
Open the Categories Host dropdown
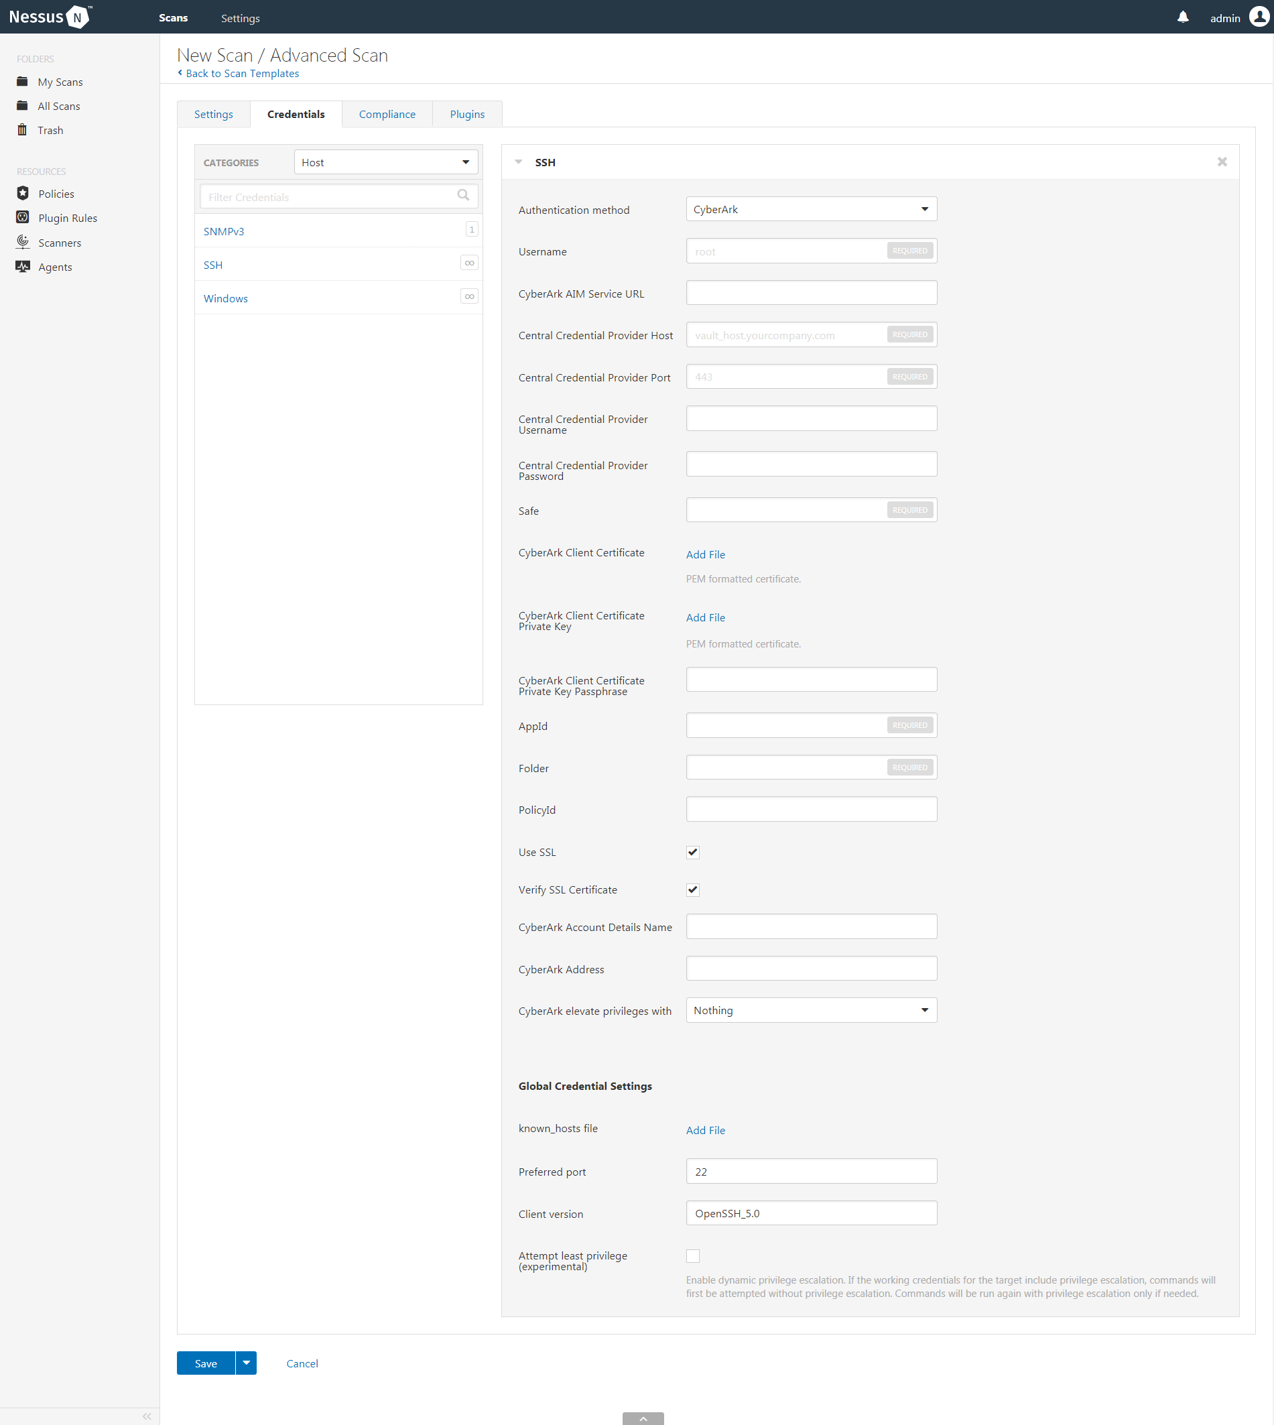385,162
